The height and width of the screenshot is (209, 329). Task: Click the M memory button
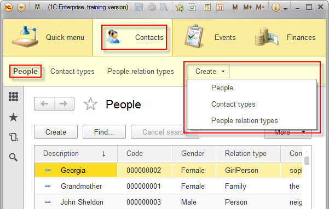[x=235, y=8]
